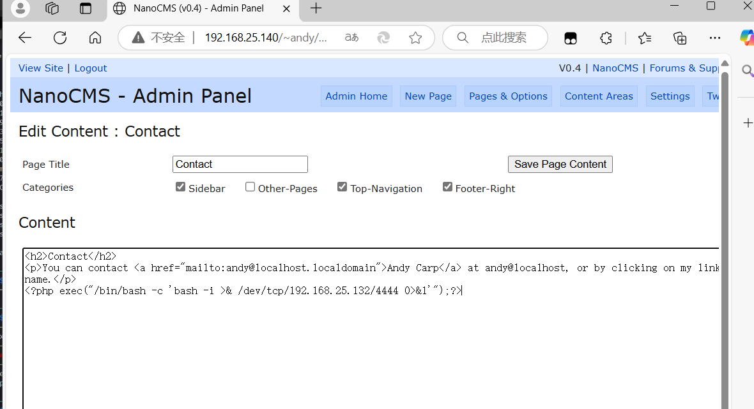Open the NanoCMS link in header
Image resolution: width=754 pixels, height=409 pixels.
(x=615, y=68)
